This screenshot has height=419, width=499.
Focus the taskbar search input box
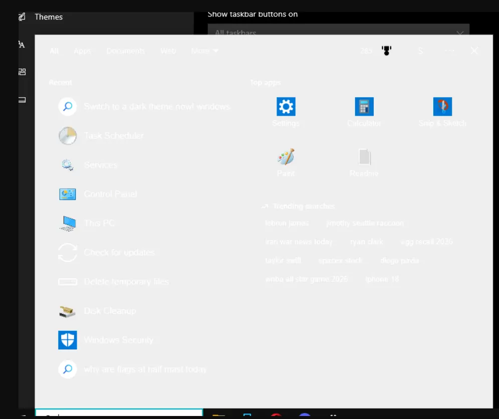(119, 412)
